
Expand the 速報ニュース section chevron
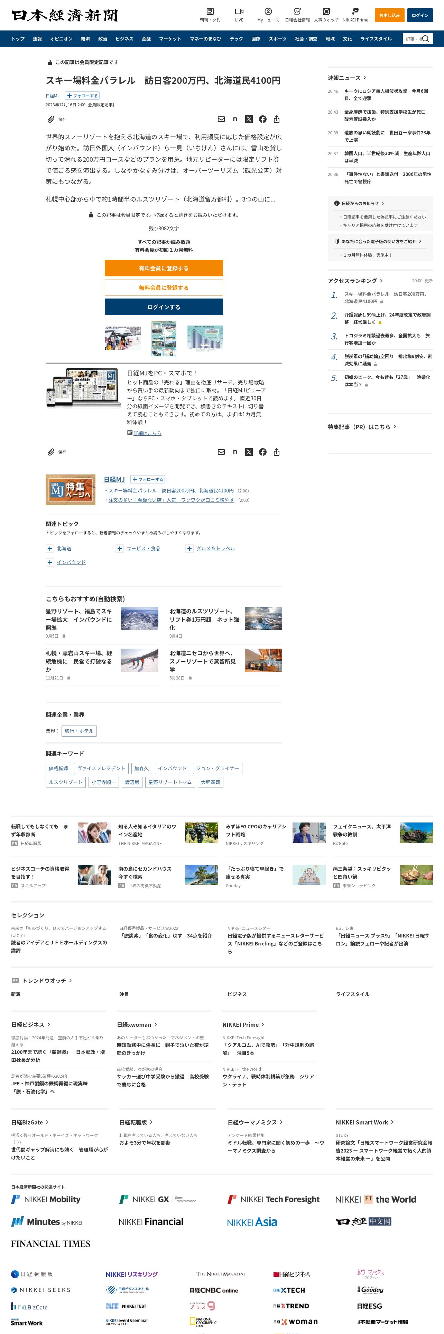coord(365,78)
